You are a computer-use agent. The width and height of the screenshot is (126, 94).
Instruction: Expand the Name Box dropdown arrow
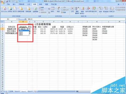(x=17, y=19)
